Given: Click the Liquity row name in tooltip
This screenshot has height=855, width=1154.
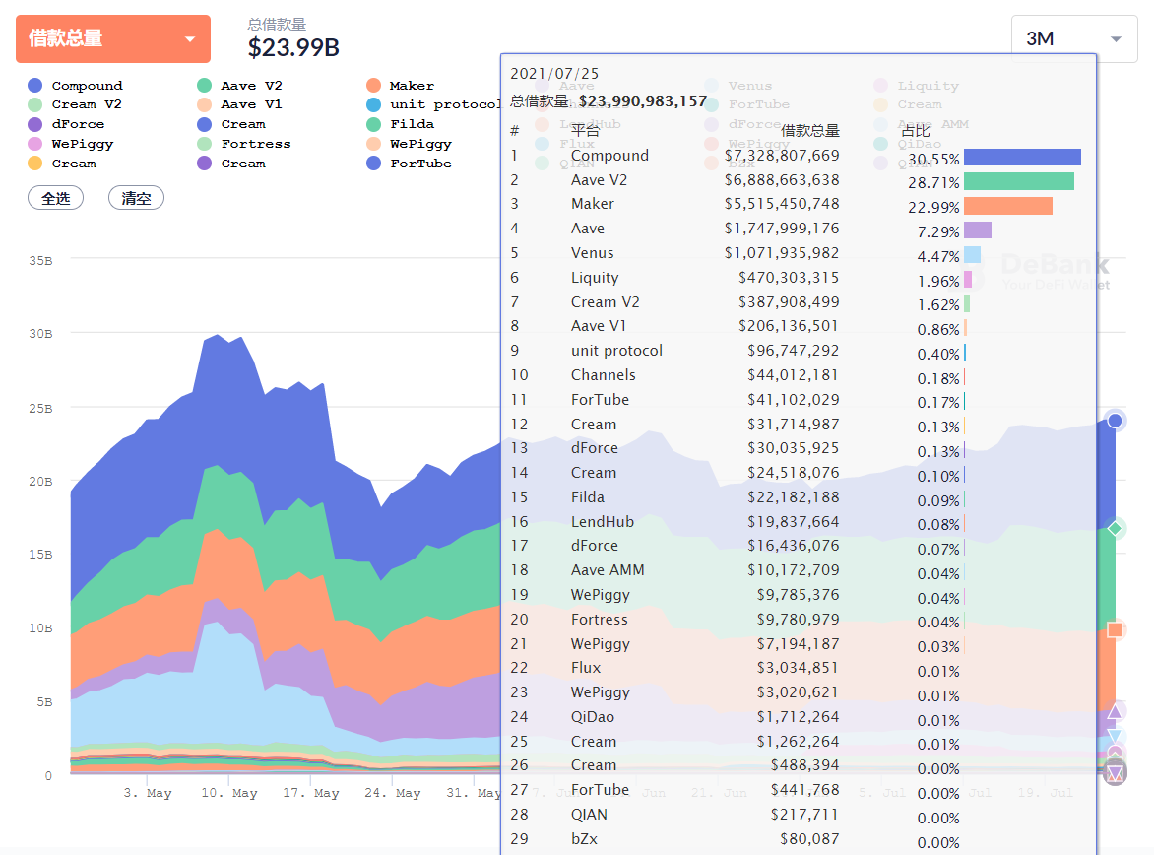Looking at the screenshot, I should 595,278.
